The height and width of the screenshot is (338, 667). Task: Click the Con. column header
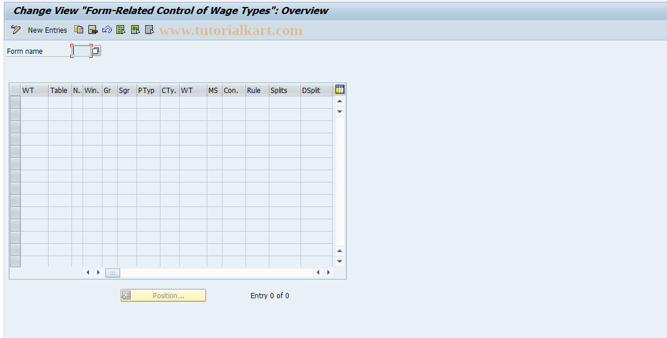coord(234,91)
